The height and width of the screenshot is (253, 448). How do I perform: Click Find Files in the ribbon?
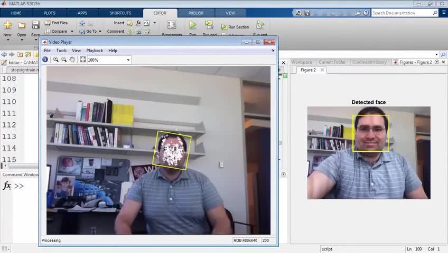pyautogui.click(x=56, y=23)
